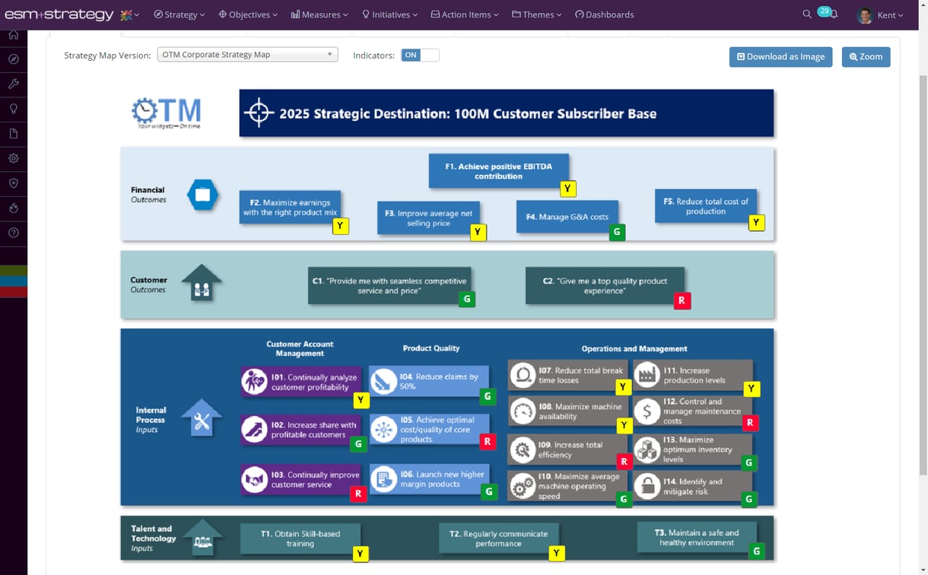
Task: Open the Objectives dropdown menu
Action: (248, 14)
